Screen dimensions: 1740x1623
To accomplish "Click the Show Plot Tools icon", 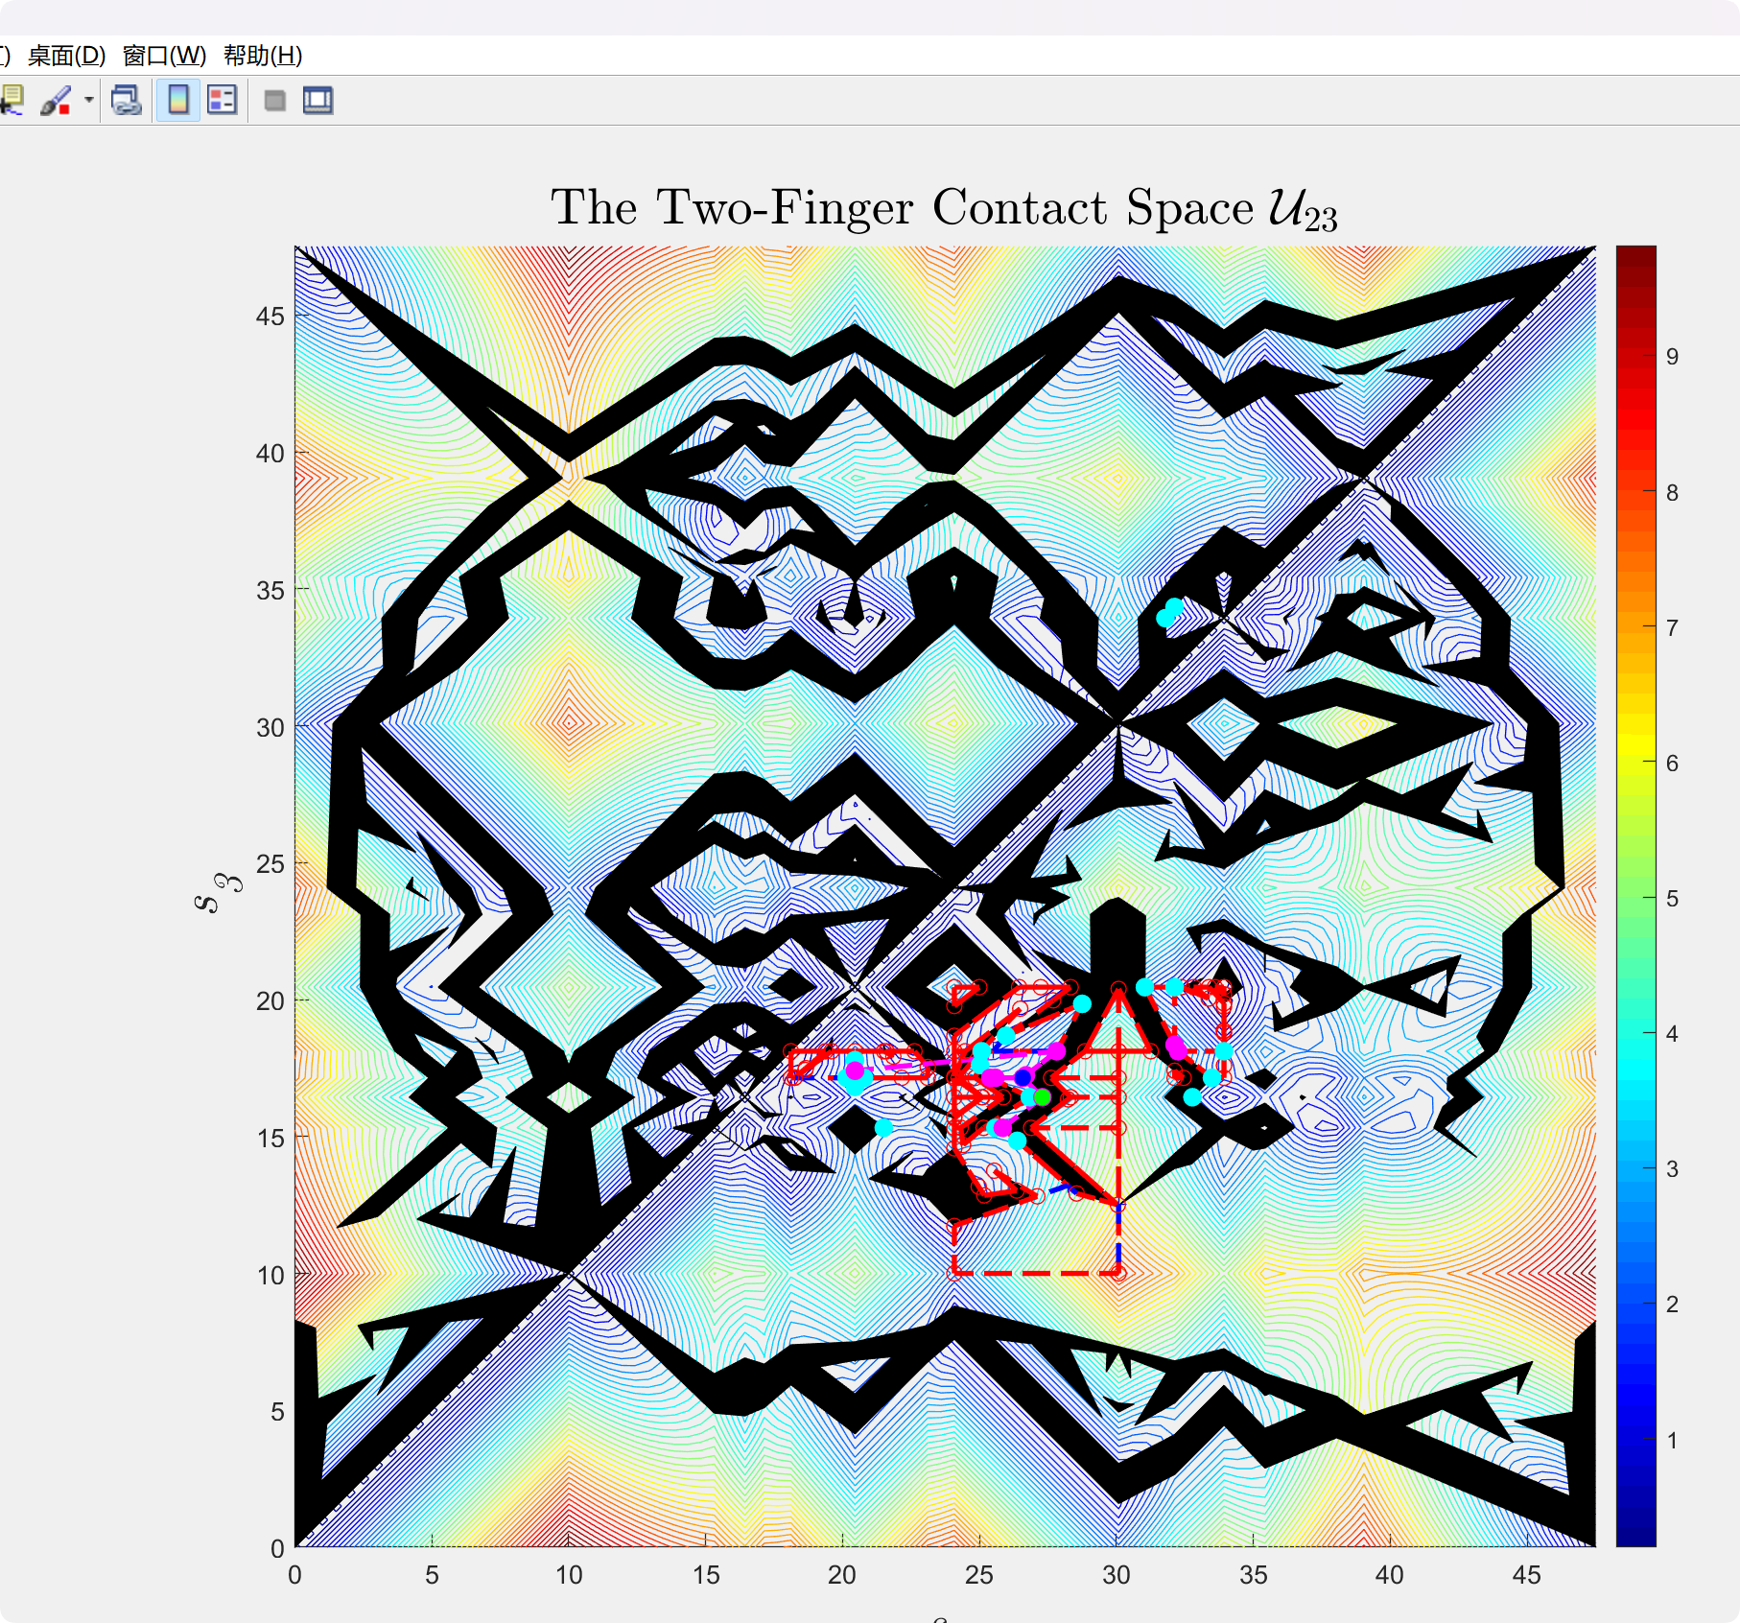I will point(317,100).
